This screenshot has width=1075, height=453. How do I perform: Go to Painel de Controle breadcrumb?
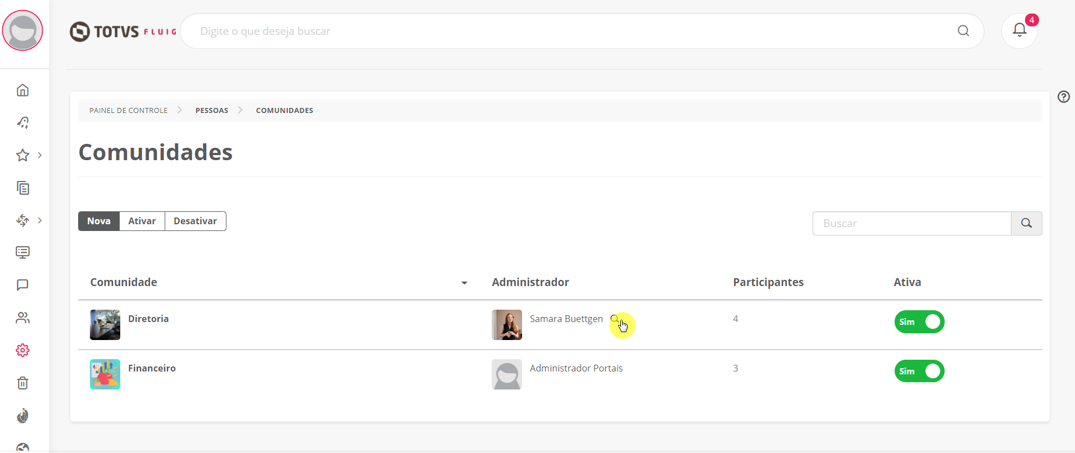pos(129,111)
